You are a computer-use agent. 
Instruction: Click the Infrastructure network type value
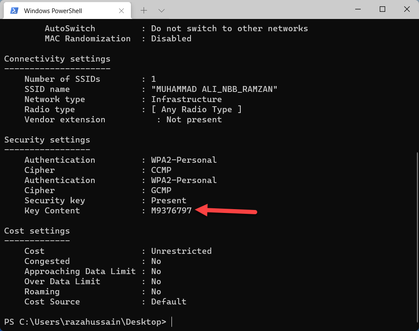tap(187, 99)
